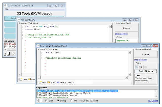
Task: Toggle the Info checkbox in Log Viewer
Action: click(71, 101)
